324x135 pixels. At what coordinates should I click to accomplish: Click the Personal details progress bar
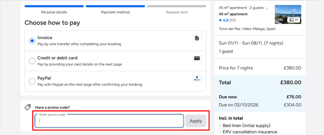click(54, 6)
